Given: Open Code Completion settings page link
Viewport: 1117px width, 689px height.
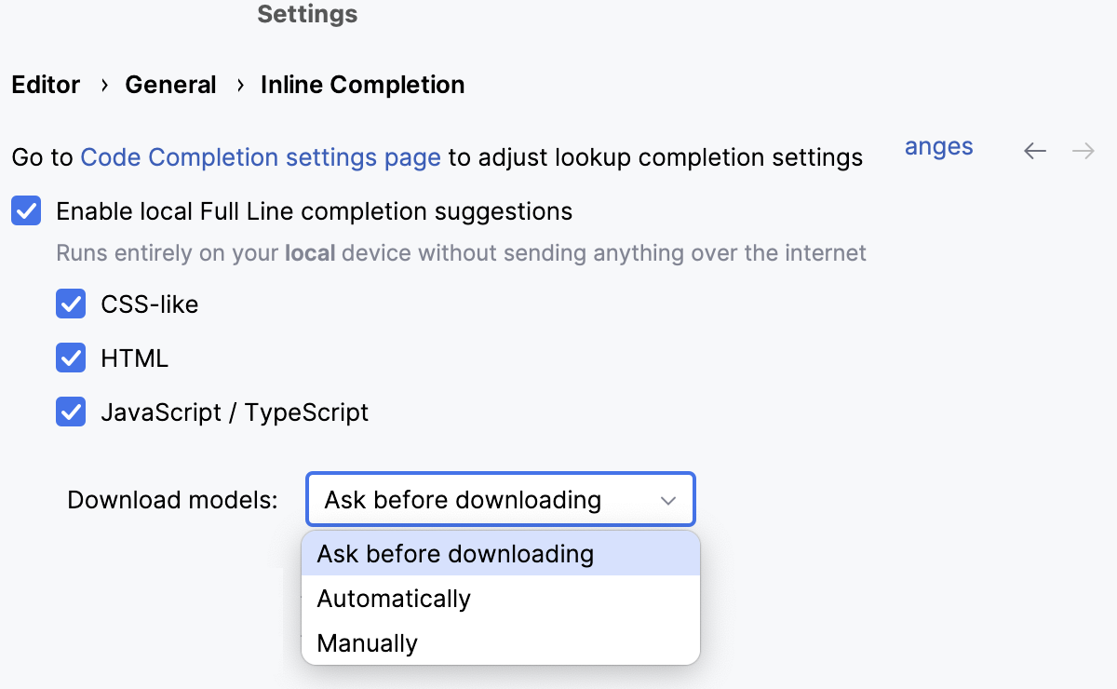Looking at the screenshot, I should [x=262, y=157].
